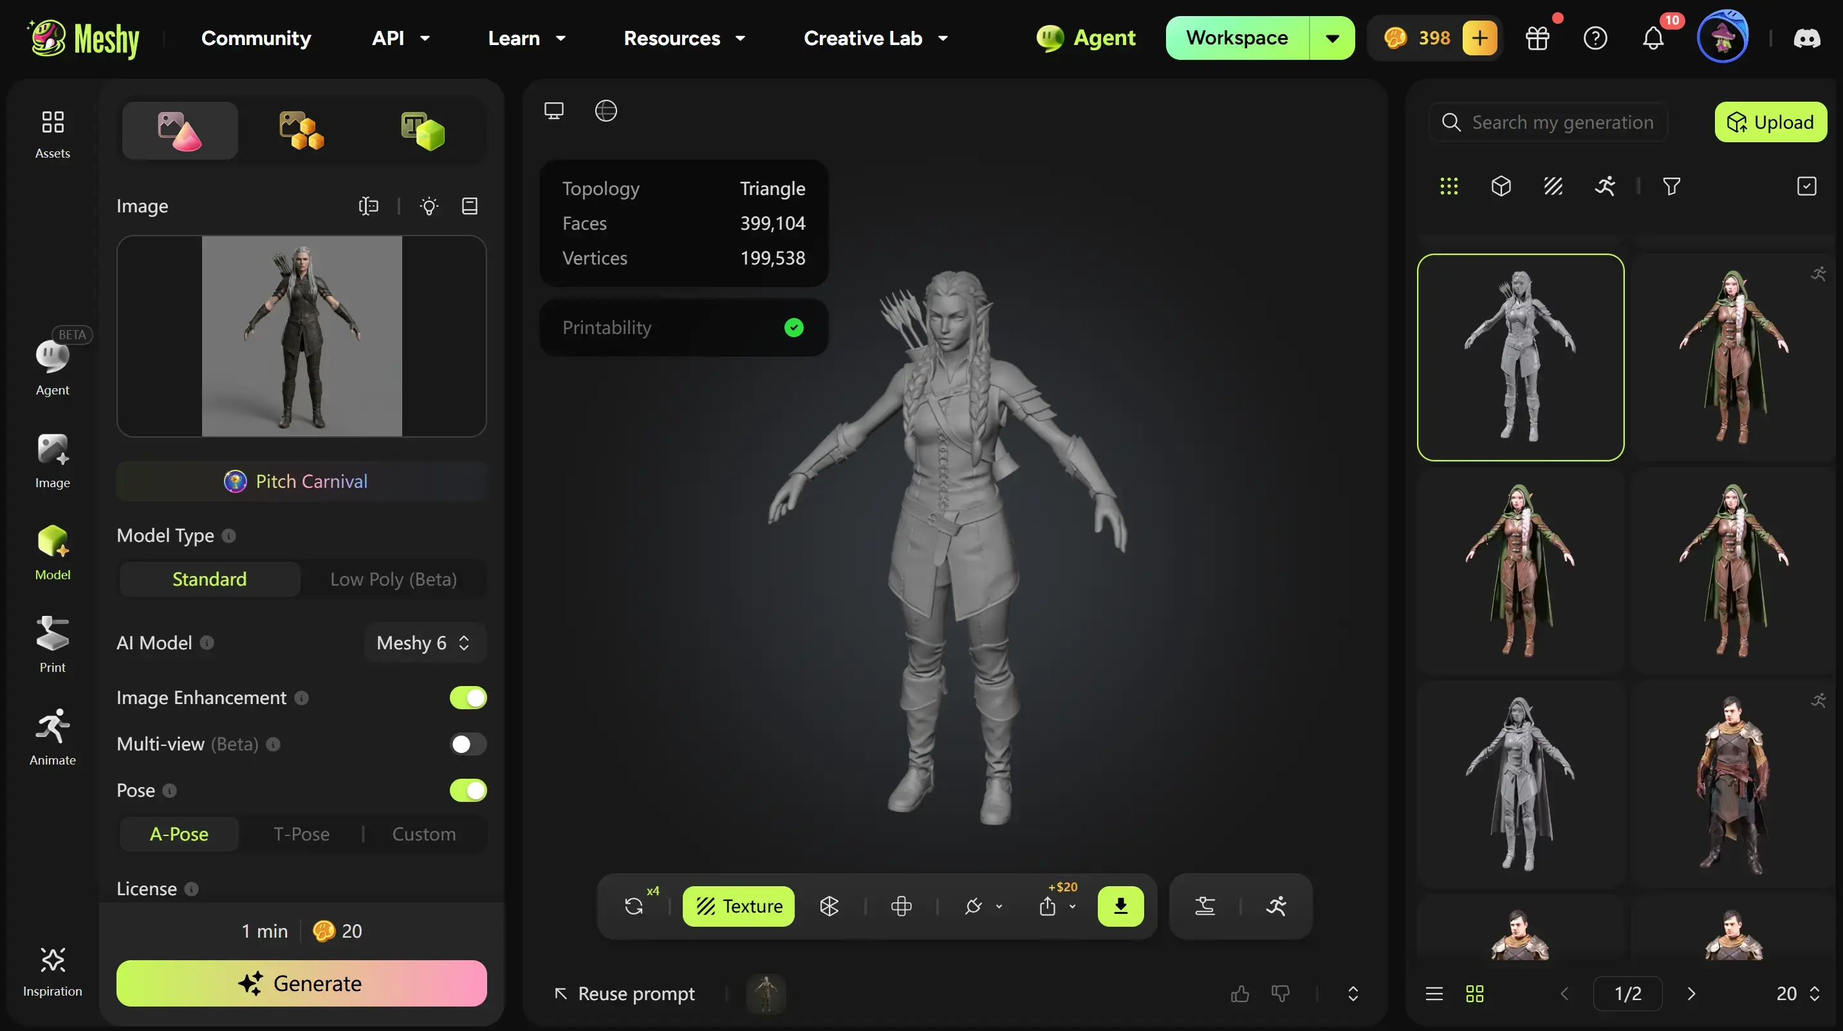Open the Community menu

[x=256, y=38]
